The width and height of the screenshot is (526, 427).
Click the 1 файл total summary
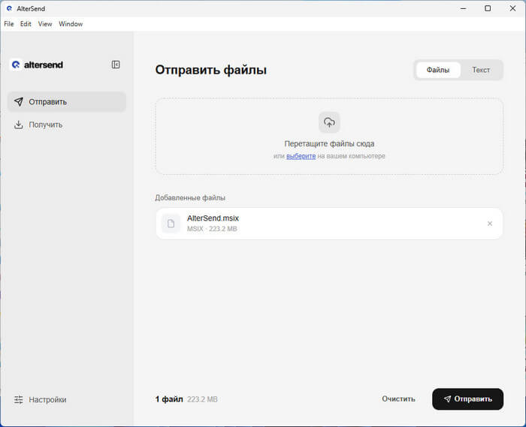pyautogui.click(x=186, y=399)
